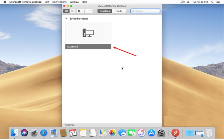Open the minimized window thumbnail in Dock

[200, 133]
